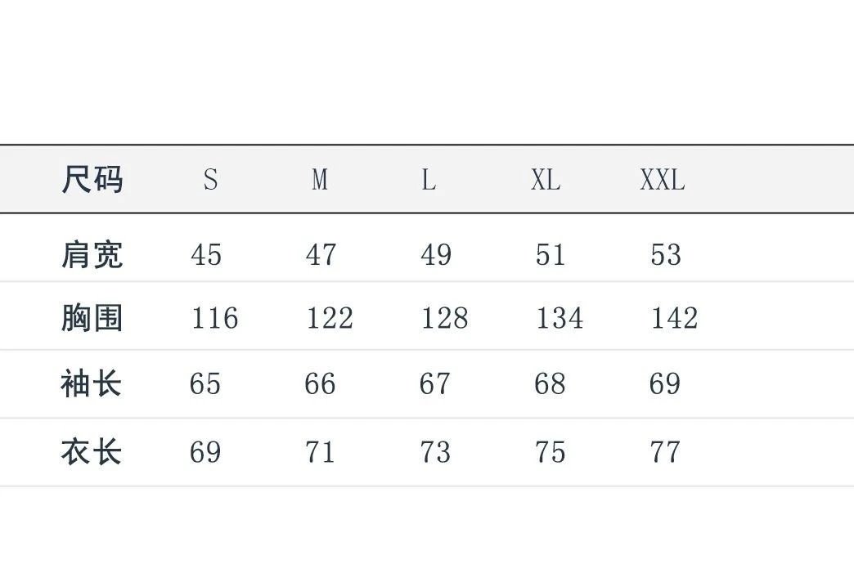Click the 尺码 header label
Image resolution: width=854 pixels, height=569 pixels.
pos(92,179)
